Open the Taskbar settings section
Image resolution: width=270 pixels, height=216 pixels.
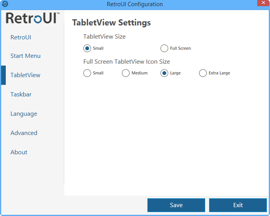click(x=21, y=94)
